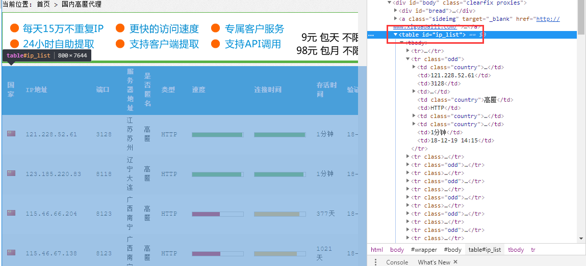Click banner text 专属客户服务

(254, 28)
